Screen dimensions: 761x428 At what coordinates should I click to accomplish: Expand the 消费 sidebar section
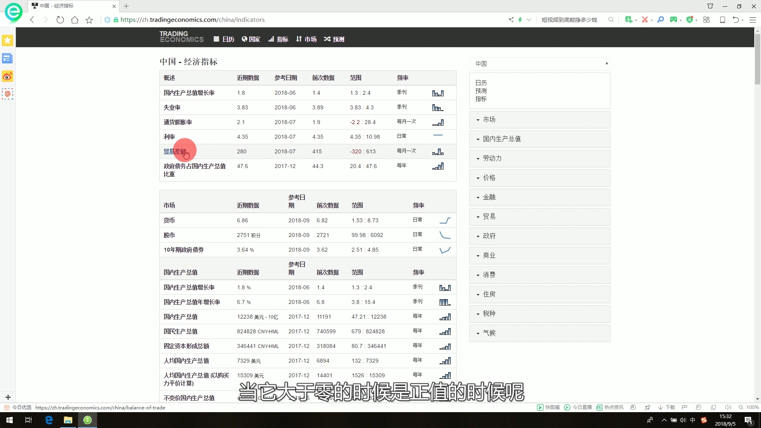(x=540, y=275)
